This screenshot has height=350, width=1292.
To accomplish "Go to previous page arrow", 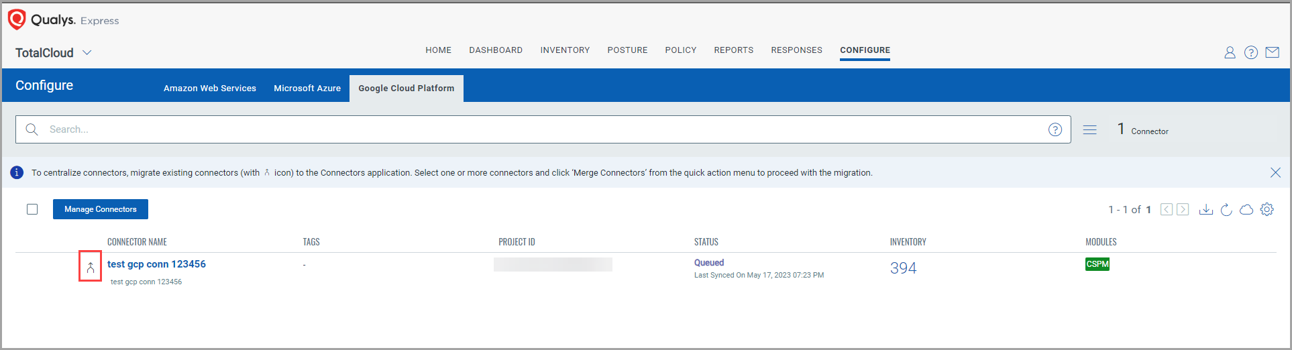I will tap(1167, 209).
